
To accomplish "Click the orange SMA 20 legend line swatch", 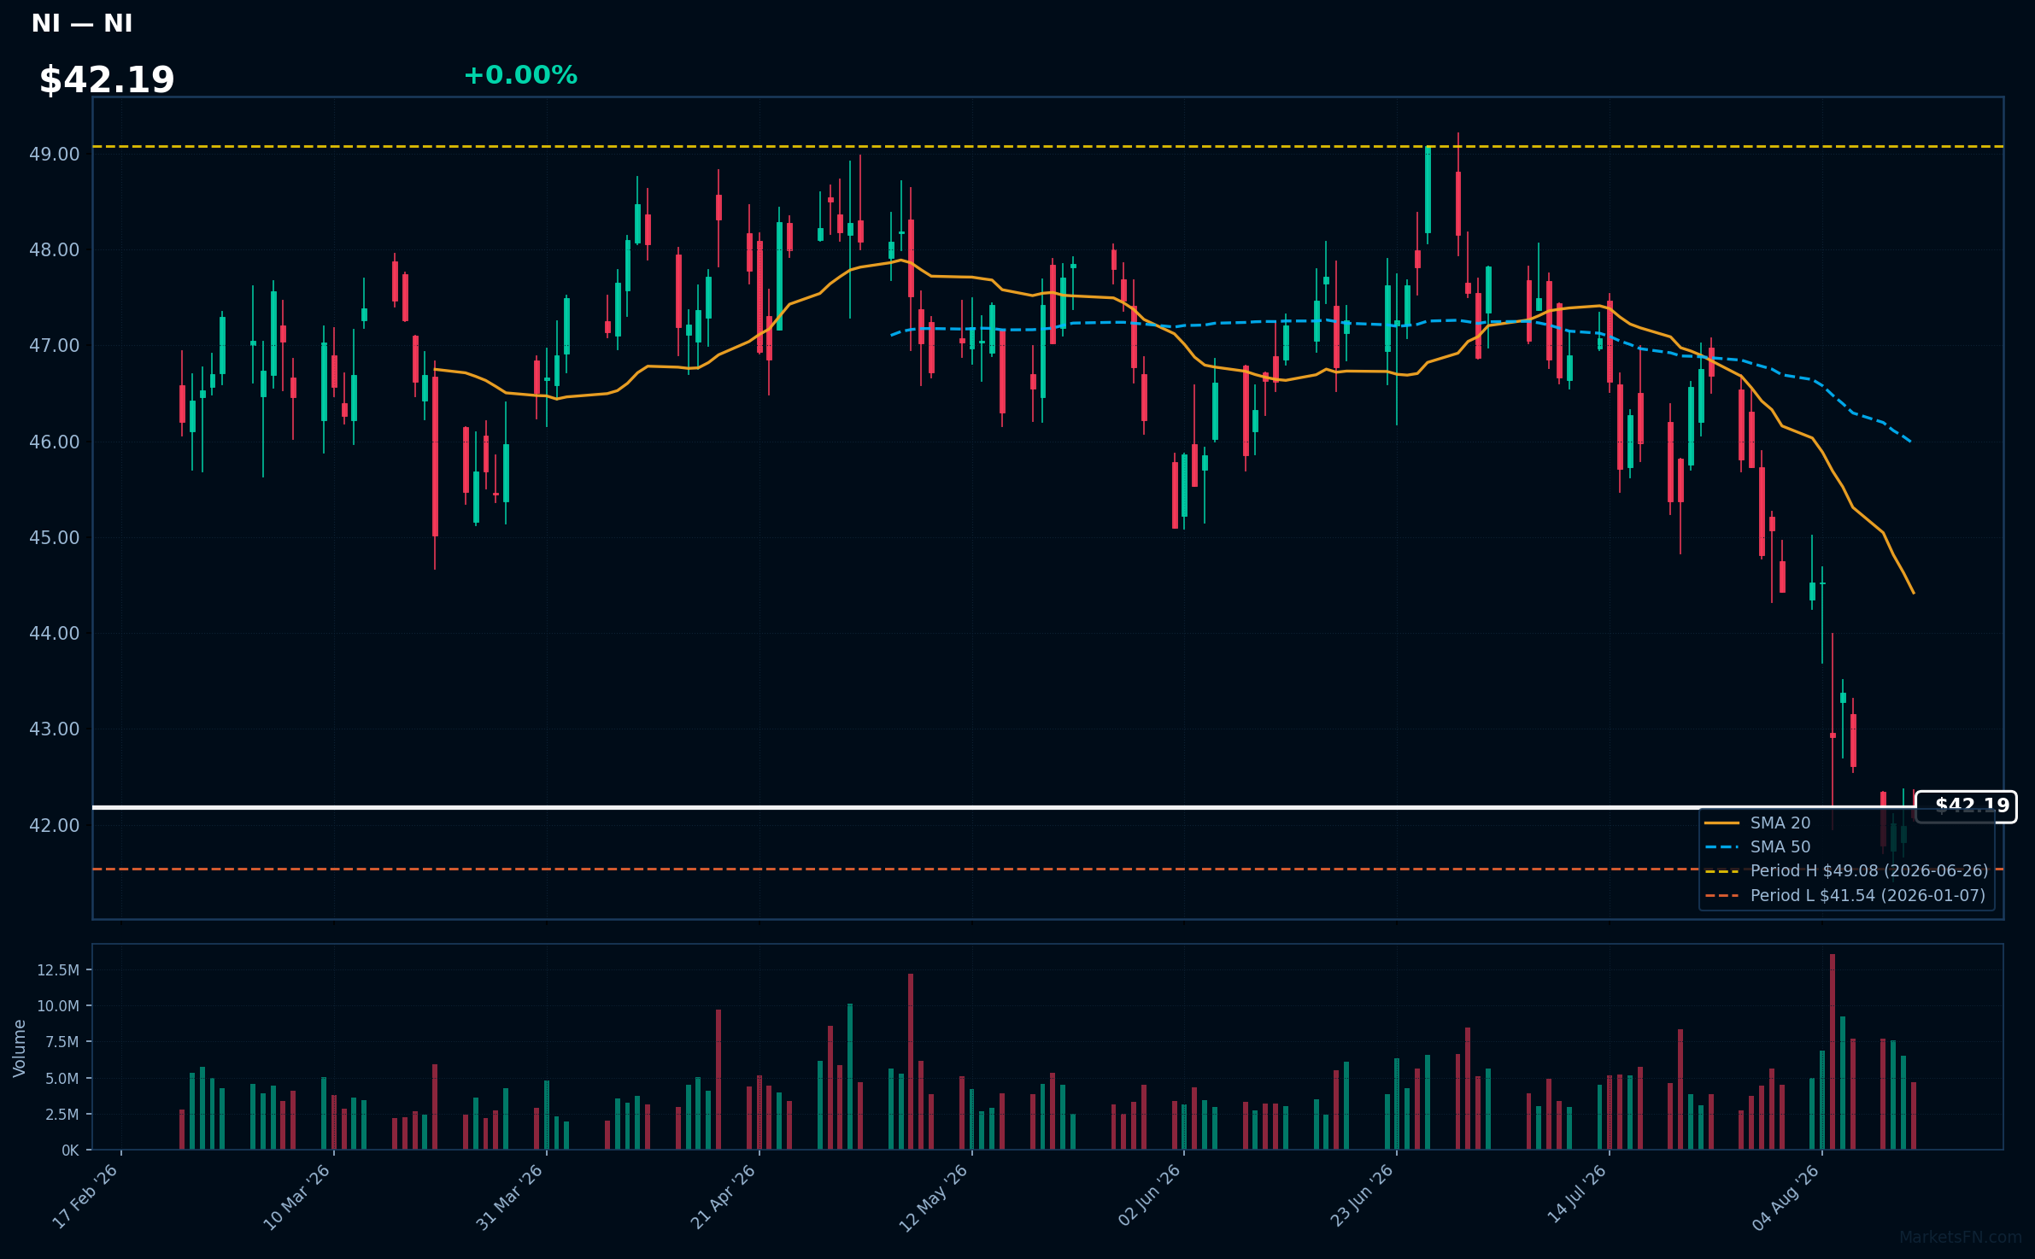I will click(1721, 823).
